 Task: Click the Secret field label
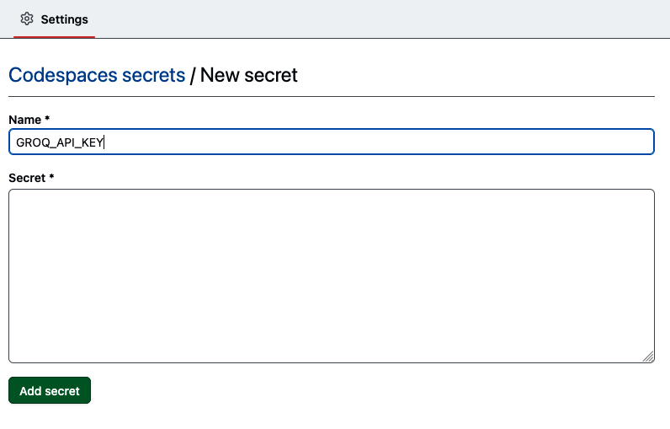click(27, 178)
